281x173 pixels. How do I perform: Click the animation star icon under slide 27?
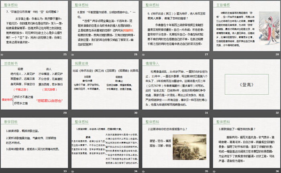pyautogui.click(x=143, y=55)
